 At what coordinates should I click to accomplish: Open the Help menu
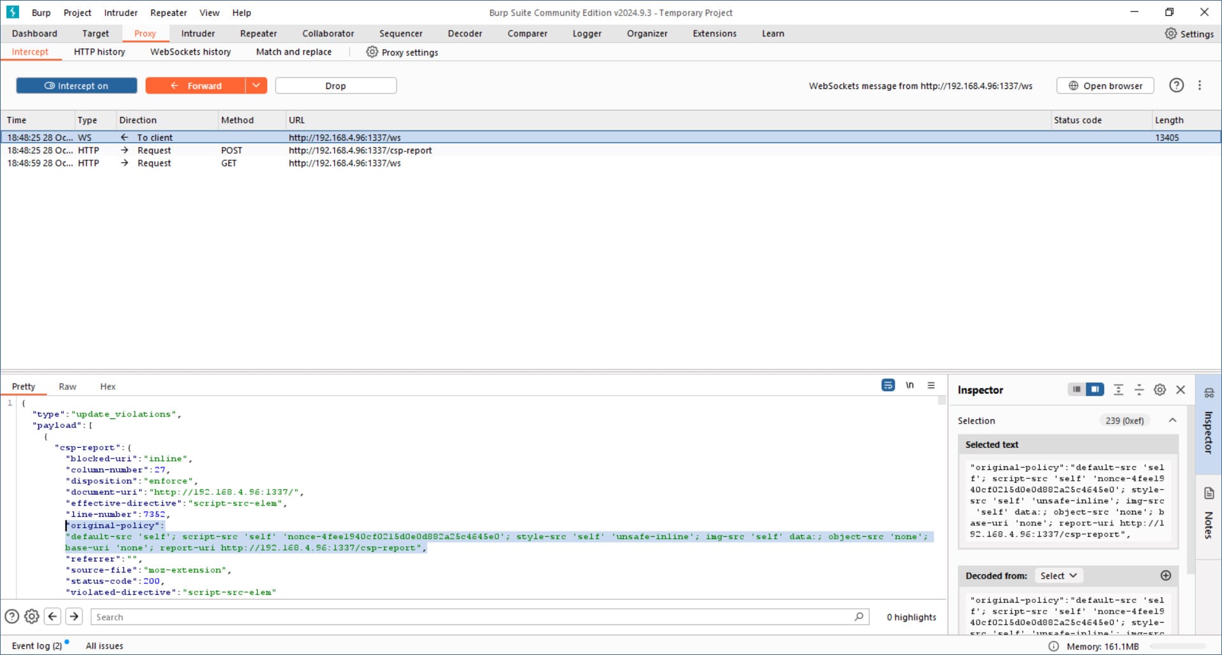(x=242, y=13)
